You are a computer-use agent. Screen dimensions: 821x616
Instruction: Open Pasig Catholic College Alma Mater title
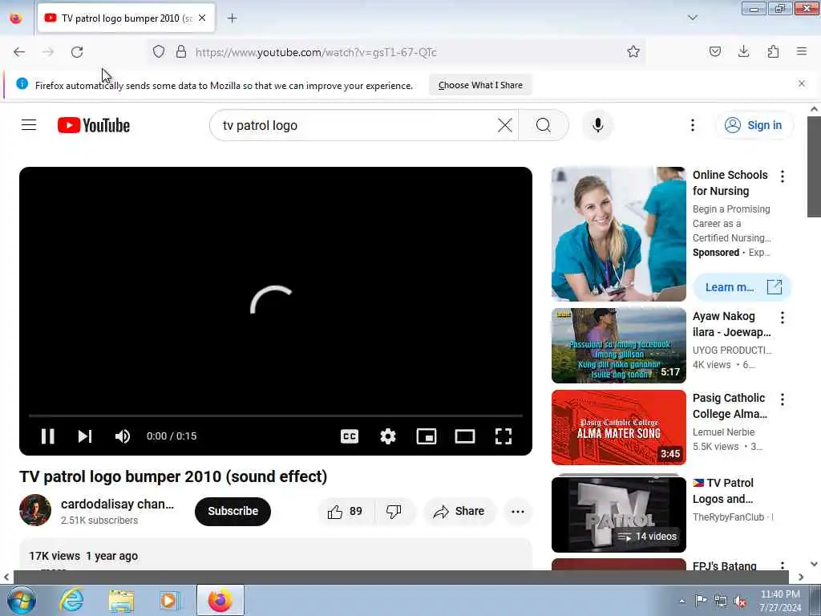[x=730, y=406]
